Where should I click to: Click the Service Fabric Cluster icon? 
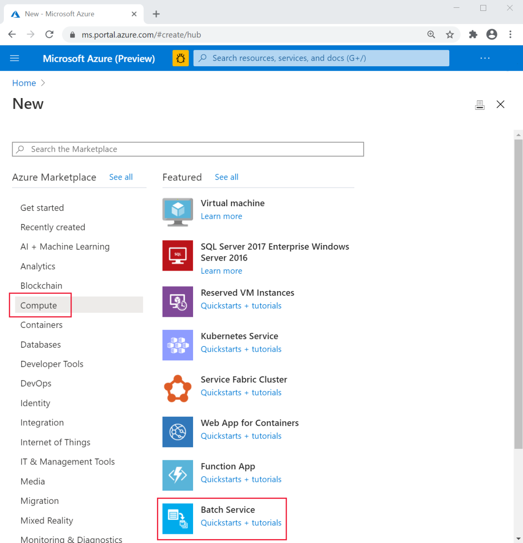click(x=177, y=388)
